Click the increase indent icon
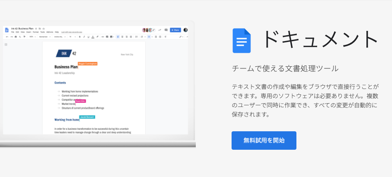Viewport: 392px width, 177px height. pos(160,37)
